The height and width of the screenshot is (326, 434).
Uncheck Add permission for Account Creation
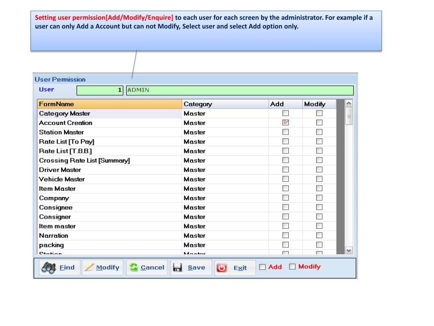285,123
